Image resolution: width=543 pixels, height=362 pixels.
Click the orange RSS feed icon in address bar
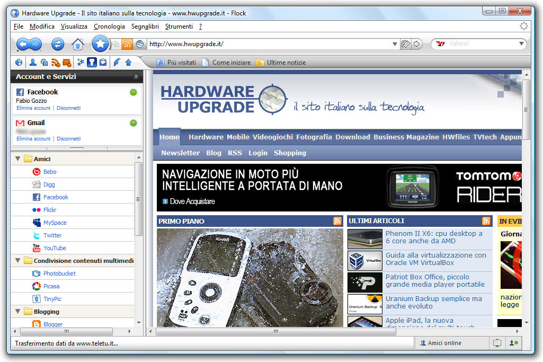[x=128, y=44]
